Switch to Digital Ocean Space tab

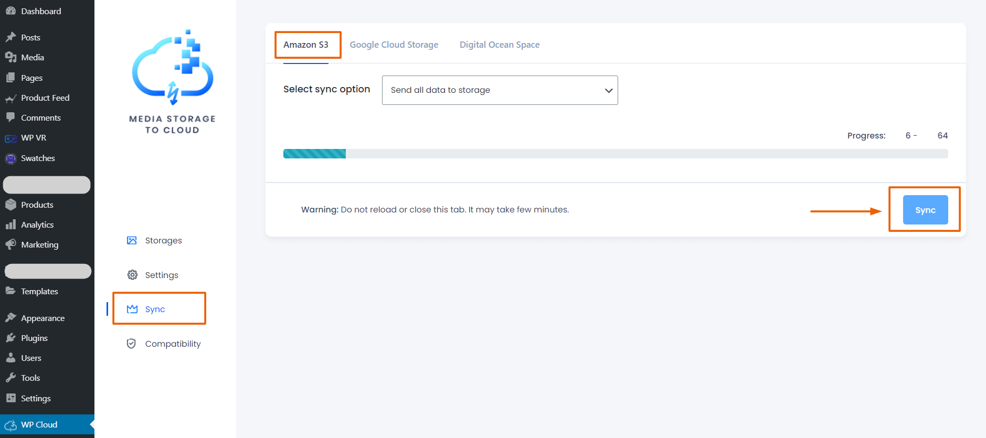[500, 45]
